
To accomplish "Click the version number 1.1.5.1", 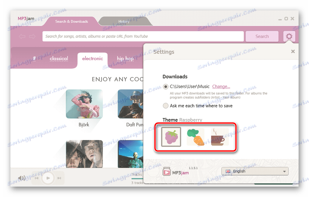I will [193, 168].
